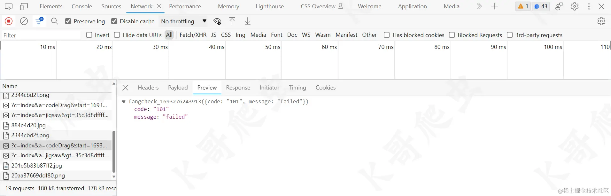
Task: Click the scroll-down arrow of request list
Action: coord(114,177)
